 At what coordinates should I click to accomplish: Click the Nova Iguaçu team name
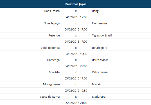point(52,23)
